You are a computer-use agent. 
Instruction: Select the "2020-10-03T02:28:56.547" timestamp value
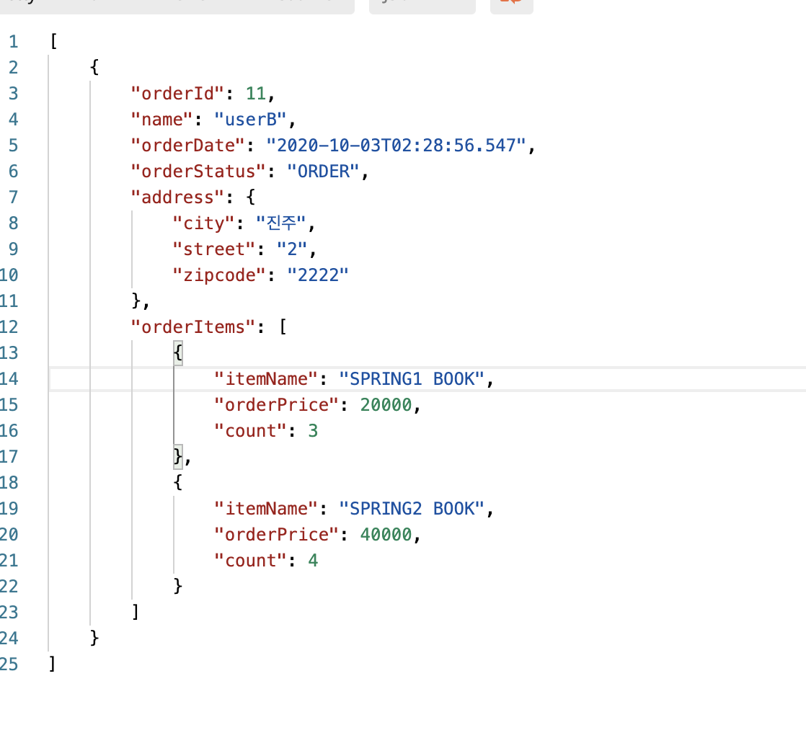397,146
